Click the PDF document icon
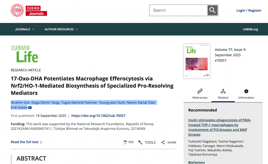The image size is (268, 164). tap(125, 142)
